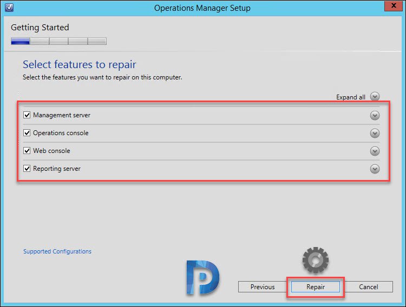Click the Expand all chevron button
This screenshot has width=406, height=307.
click(x=375, y=96)
